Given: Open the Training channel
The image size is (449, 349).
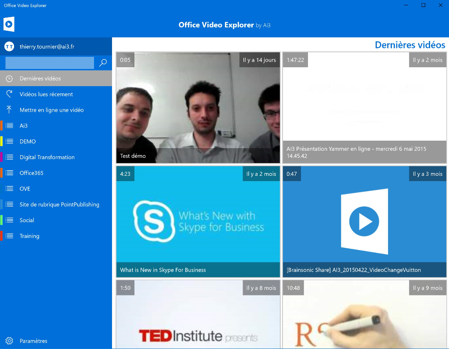Looking at the screenshot, I should [29, 236].
